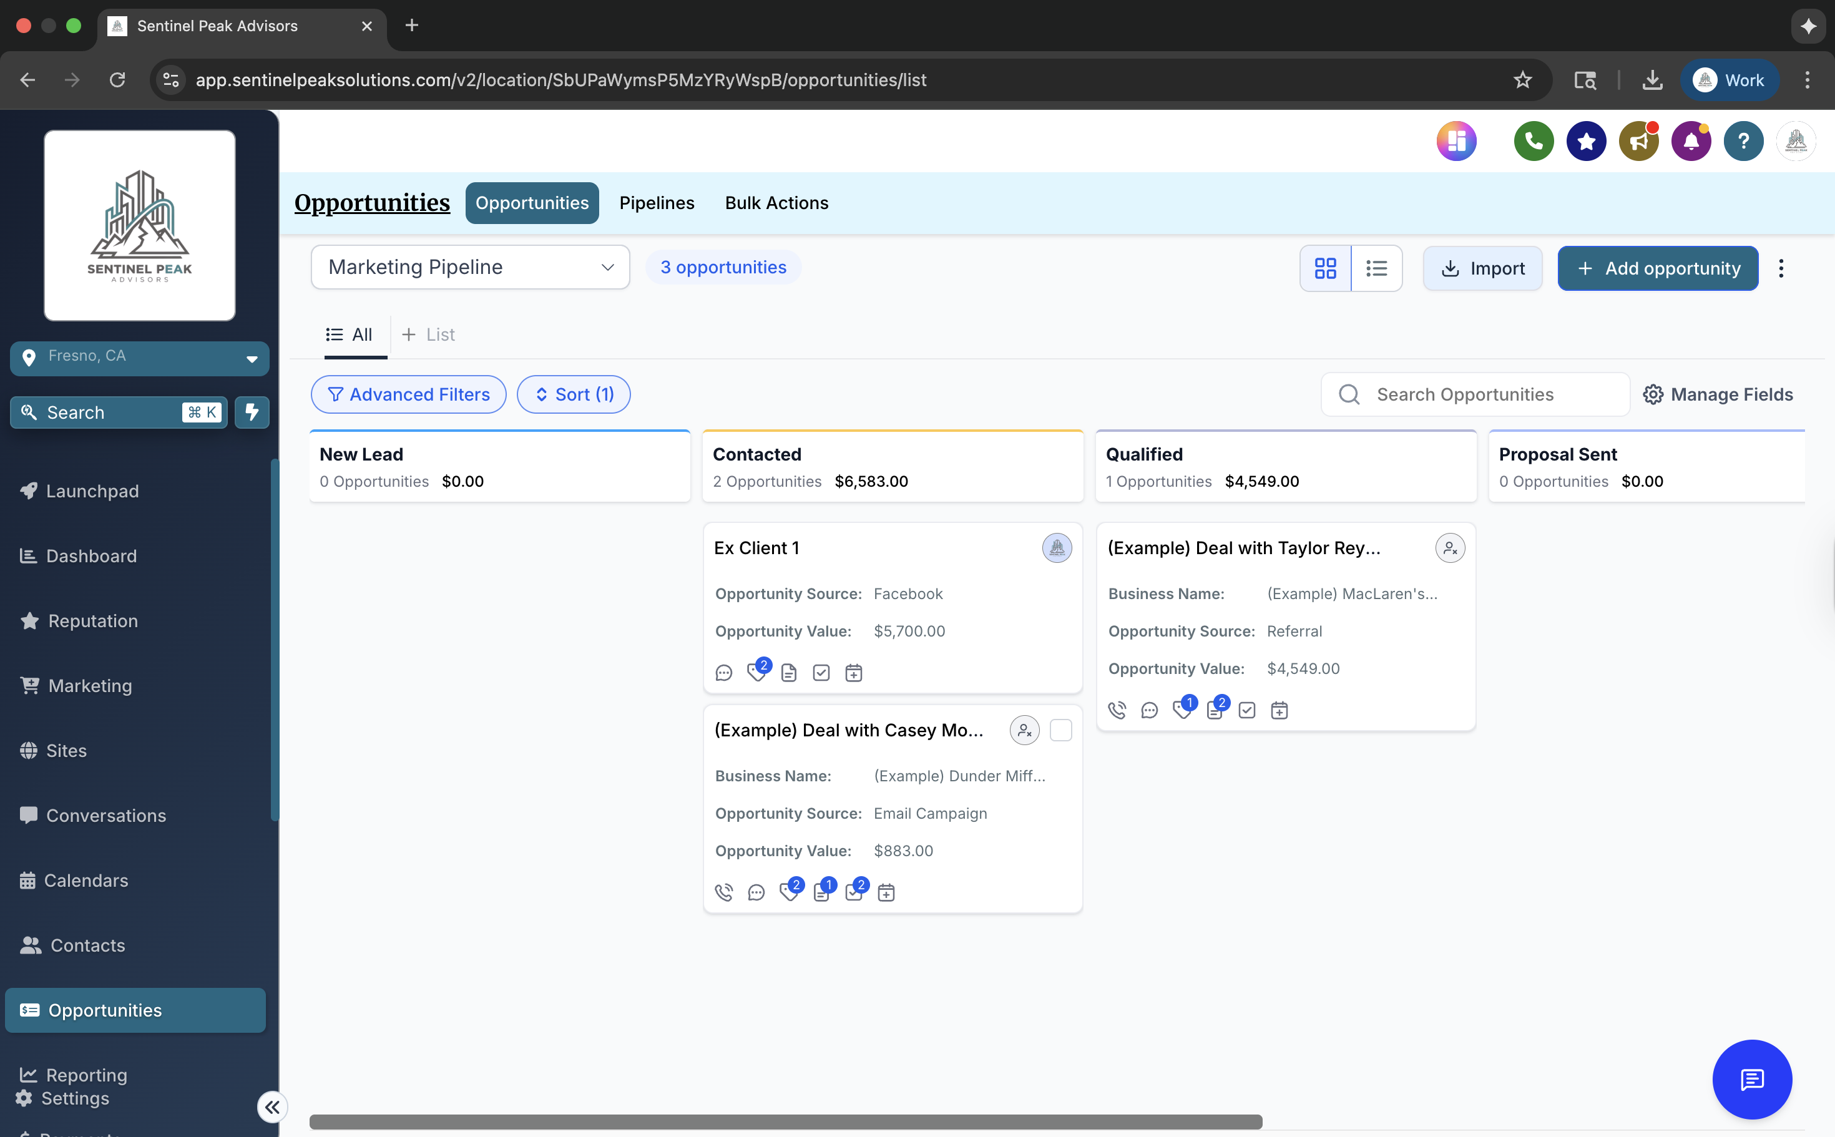The width and height of the screenshot is (1835, 1137).
Task: Click the phone icon on the Casey Mo deal card
Action: (x=723, y=892)
